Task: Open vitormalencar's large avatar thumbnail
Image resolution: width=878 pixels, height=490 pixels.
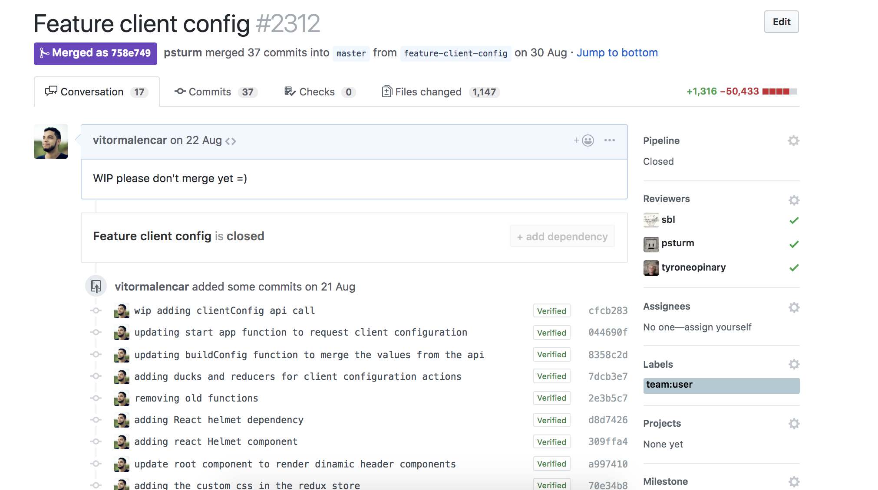Action: point(51,141)
